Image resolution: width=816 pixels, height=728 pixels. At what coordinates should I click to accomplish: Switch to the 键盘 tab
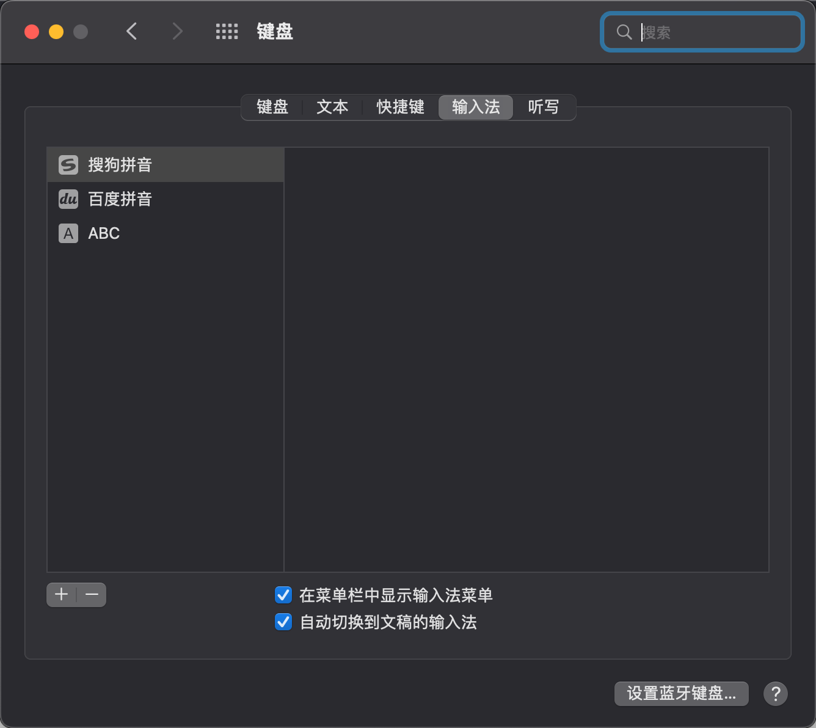tap(272, 107)
